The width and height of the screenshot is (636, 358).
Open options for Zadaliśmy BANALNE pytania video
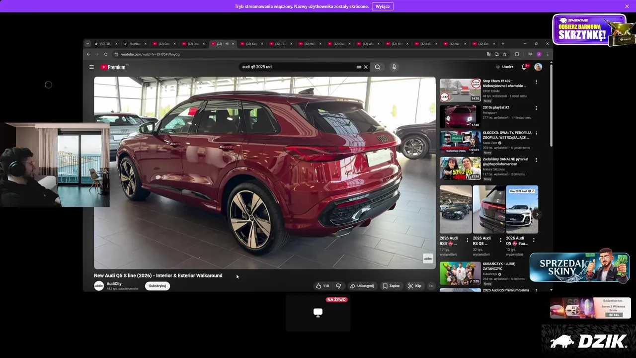click(536, 160)
